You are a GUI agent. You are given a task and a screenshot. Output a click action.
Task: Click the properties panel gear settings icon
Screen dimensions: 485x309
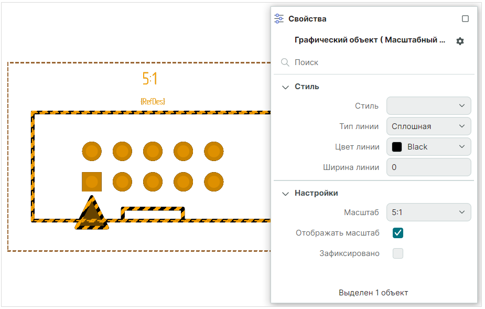(x=460, y=41)
